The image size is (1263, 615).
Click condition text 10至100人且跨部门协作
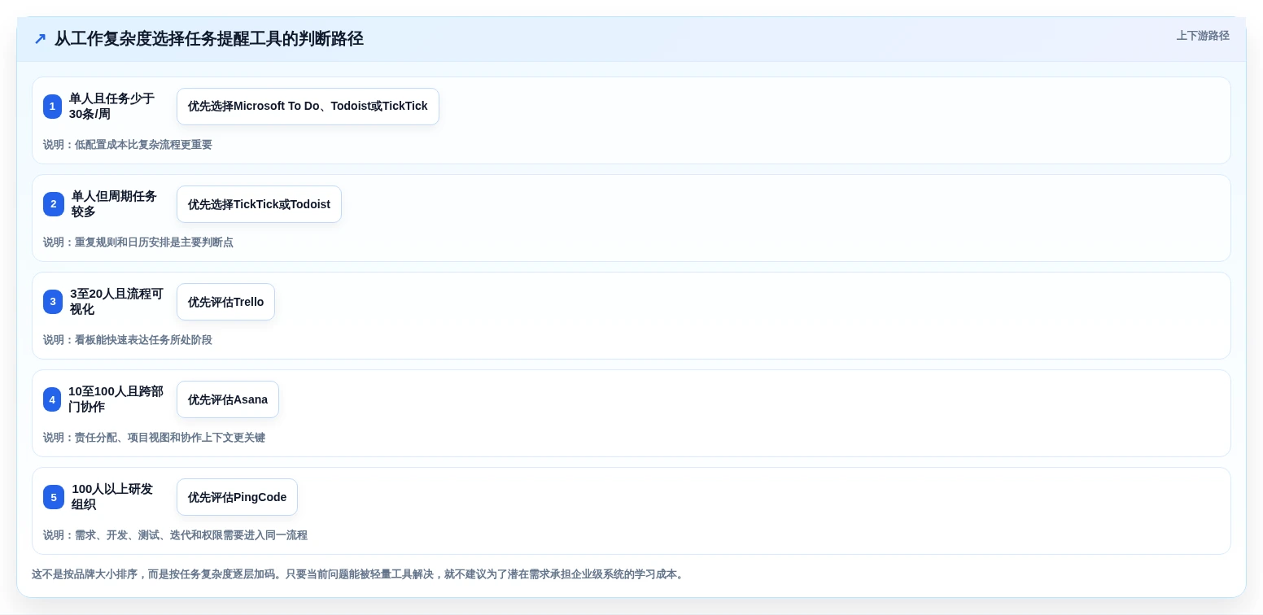click(116, 399)
